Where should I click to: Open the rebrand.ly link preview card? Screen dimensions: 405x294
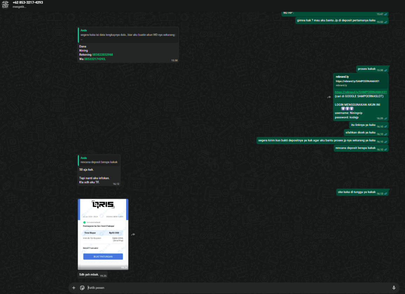[361, 81]
